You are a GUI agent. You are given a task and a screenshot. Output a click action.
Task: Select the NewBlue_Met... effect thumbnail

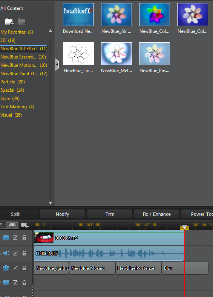point(116,54)
